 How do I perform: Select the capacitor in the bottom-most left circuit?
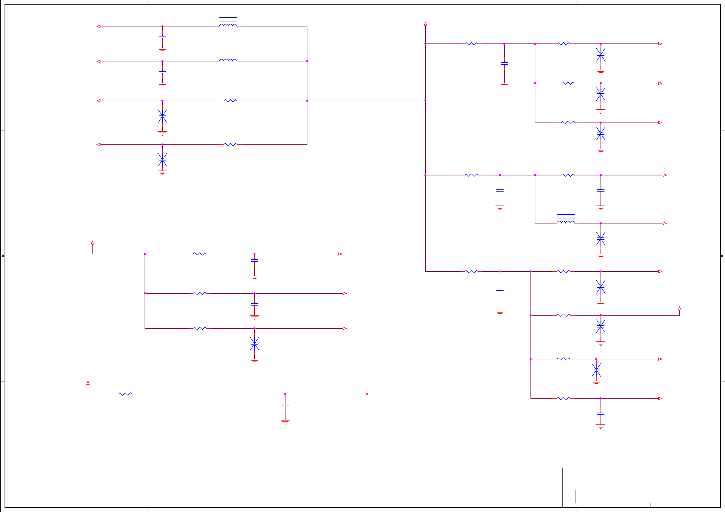(x=285, y=405)
